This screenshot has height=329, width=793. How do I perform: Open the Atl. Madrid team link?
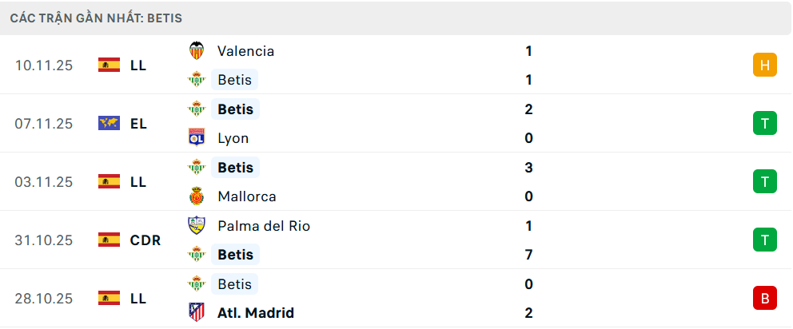point(255,313)
